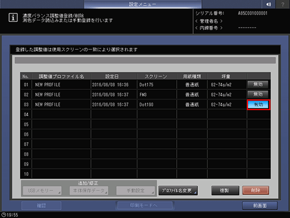Click the serial number A85C001000001

click(x=252, y=13)
